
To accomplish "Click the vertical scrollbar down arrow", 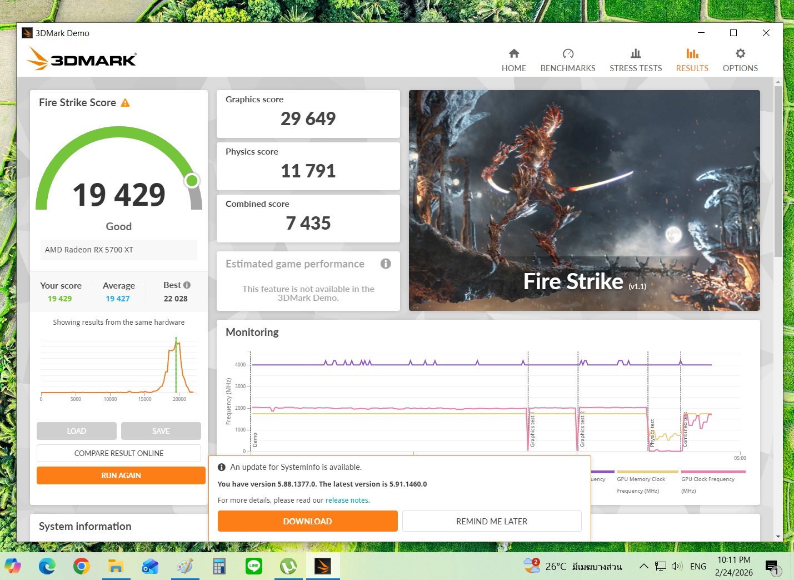I will [778, 537].
